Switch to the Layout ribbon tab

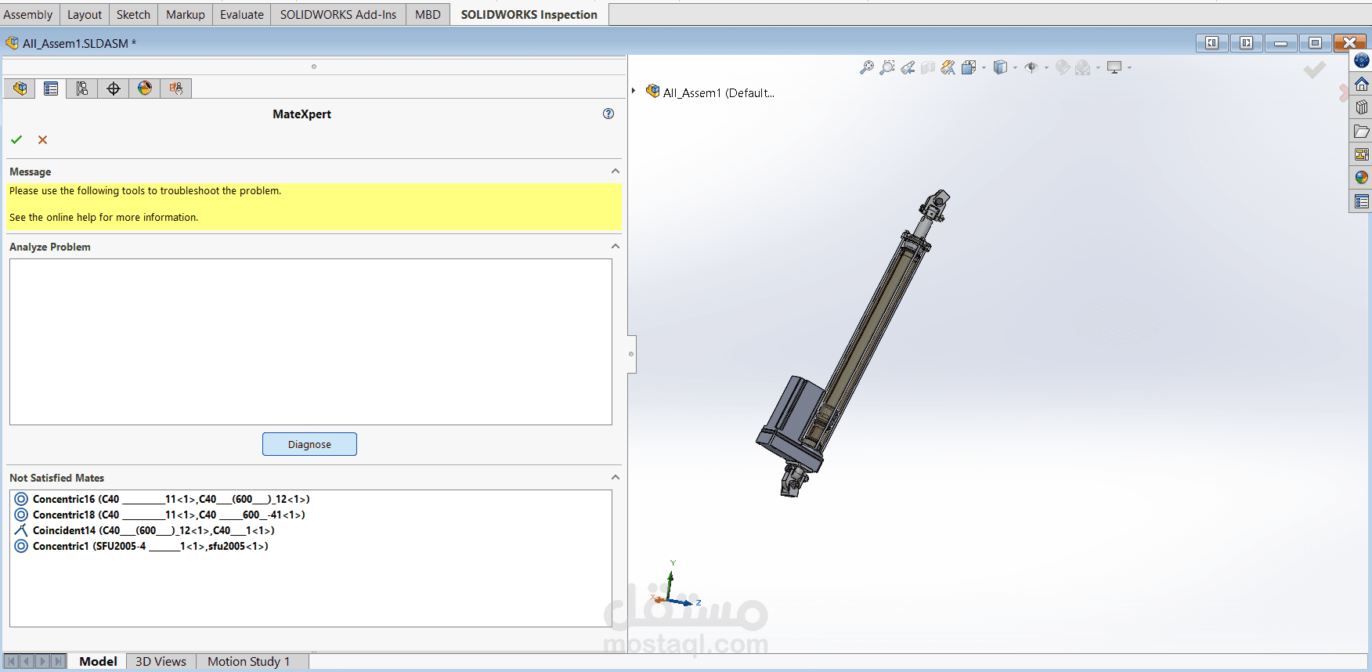(x=85, y=14)
